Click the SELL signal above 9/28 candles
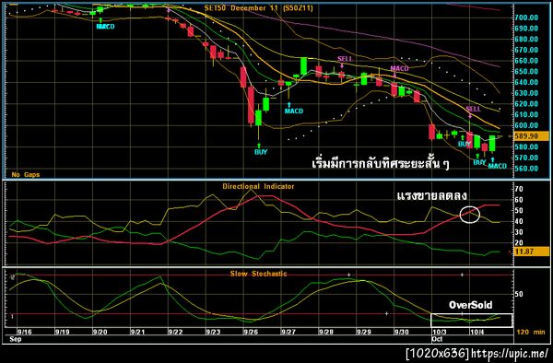 click(345, 58)
